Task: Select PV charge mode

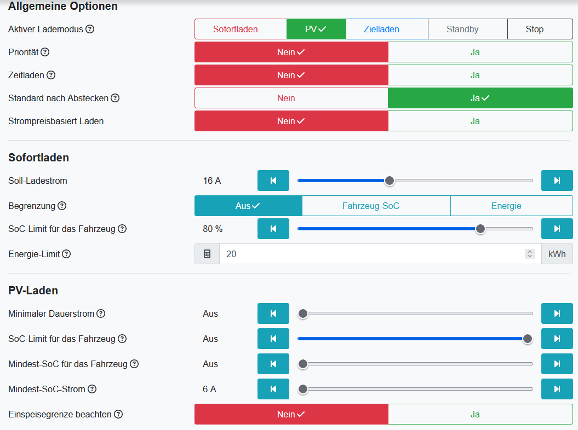Action: click(x=316, y=29)
